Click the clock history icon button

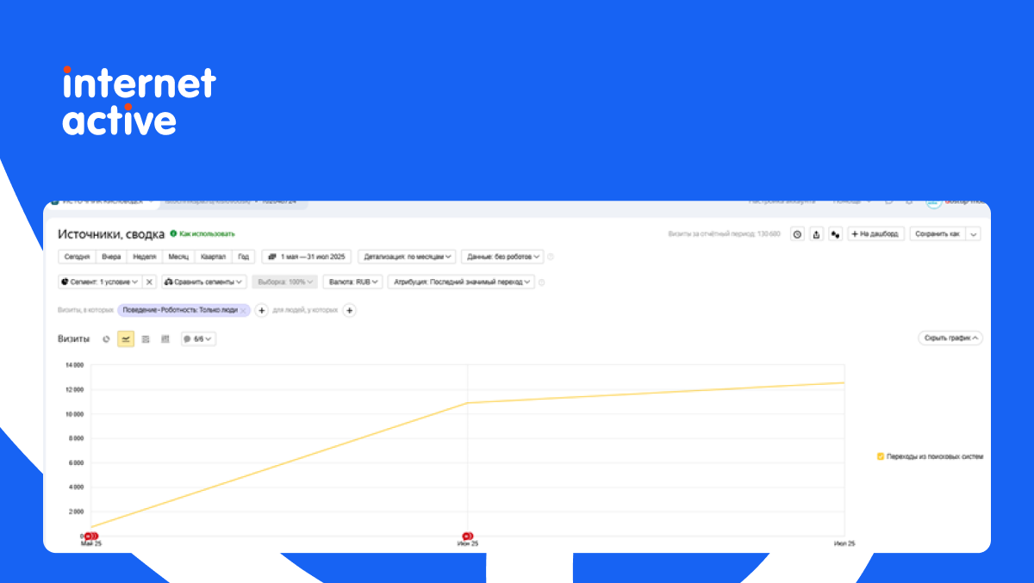[x=797, y=234]
